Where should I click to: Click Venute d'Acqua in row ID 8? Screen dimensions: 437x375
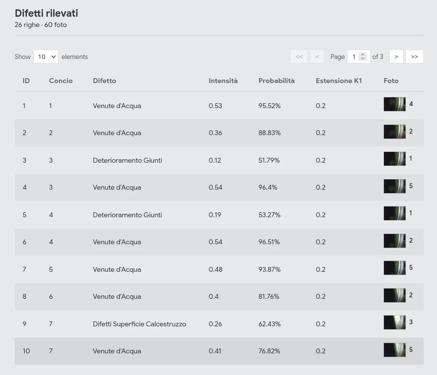pos(117,297)
